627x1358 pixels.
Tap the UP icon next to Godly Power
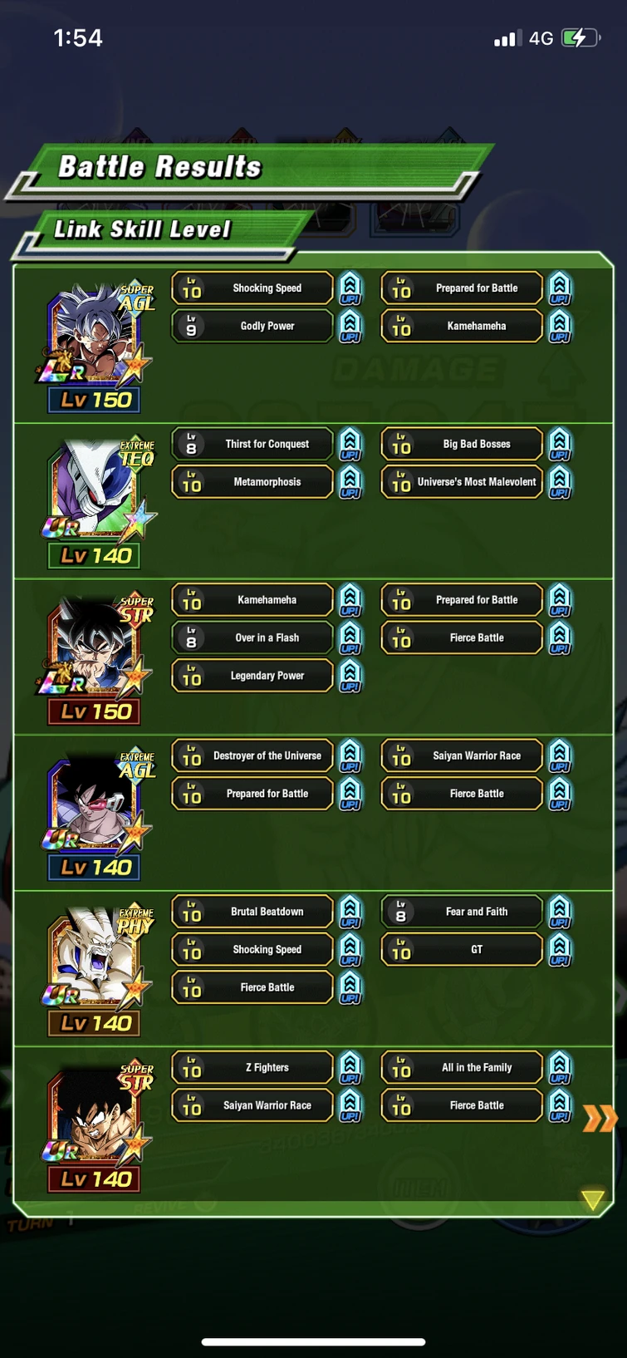pos(350,327)
